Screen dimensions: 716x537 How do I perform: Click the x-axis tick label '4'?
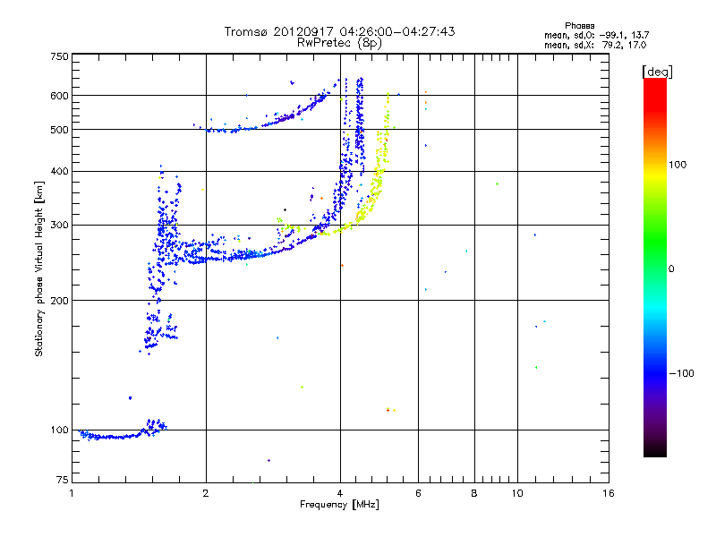coord(340,493)
